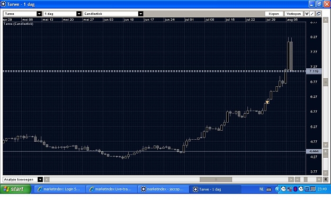Click the horizontal zoom plus button
Image resolution: width=331 pixels, height=200 pixels.
(x=319, y=179)
